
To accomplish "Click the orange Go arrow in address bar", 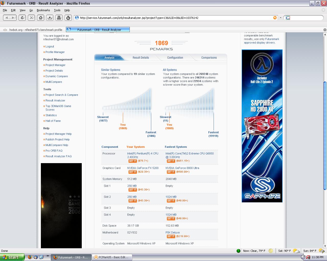I will 275,18.
